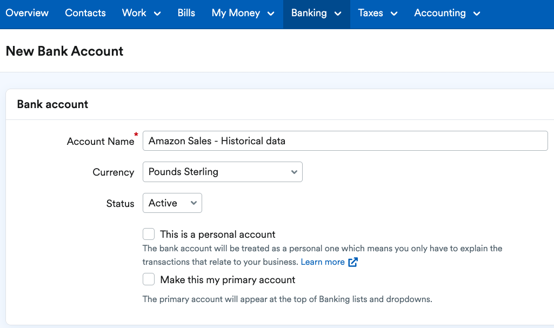Expand the Banking chevron arrow

click(338, 14)
